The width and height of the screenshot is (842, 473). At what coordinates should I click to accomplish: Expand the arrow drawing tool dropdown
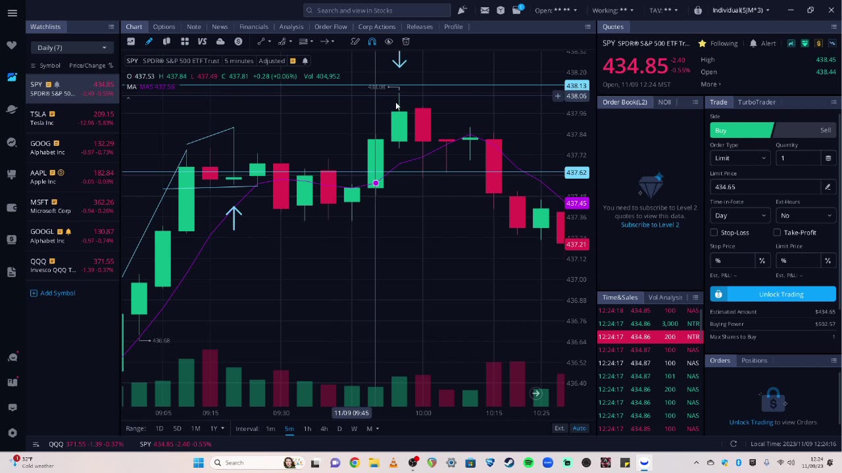(x=333, y=41)
